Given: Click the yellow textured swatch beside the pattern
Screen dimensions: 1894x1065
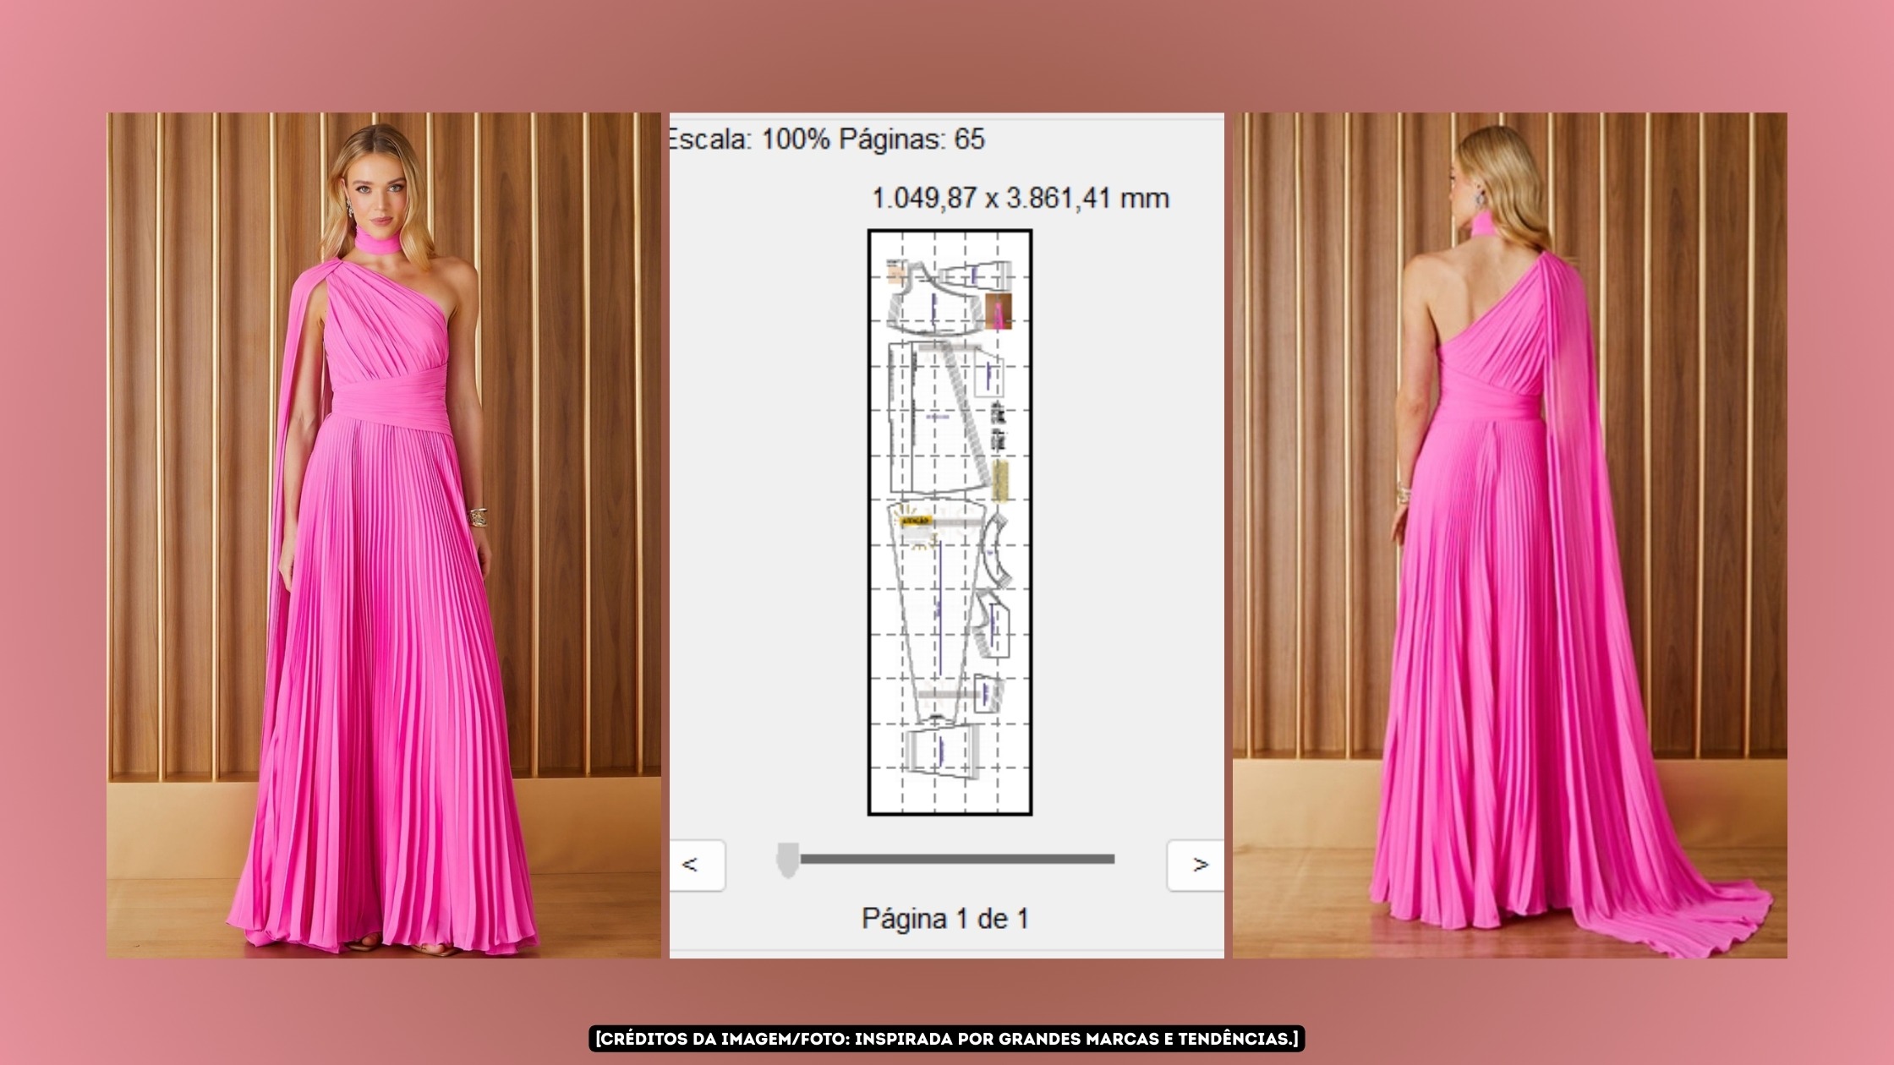Looking at the screenshot, I should [1001, 480].
